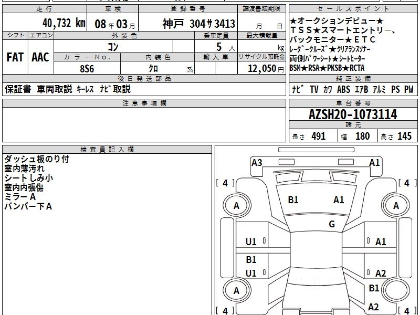Click the 外装色 header cell
The width and height of the screenshot is (420, 315).
(x=124, y=35)
